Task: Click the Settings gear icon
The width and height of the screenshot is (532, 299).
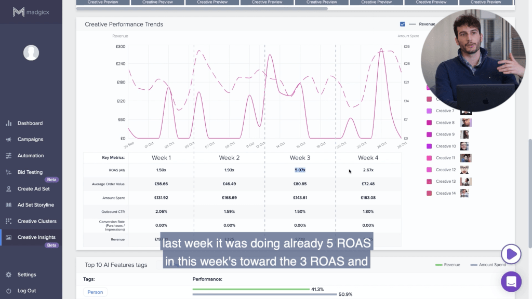Action: pos(8,275)
